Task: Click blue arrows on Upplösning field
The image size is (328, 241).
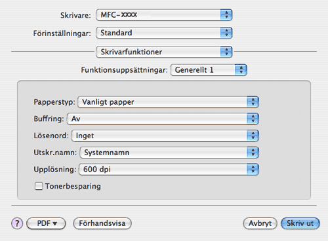Action: pos(253,170)
